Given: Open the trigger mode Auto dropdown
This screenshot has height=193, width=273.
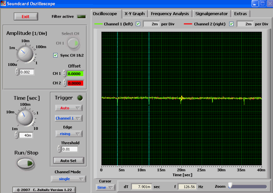Looking at the screenshot, I should click(x=69, y=108).
